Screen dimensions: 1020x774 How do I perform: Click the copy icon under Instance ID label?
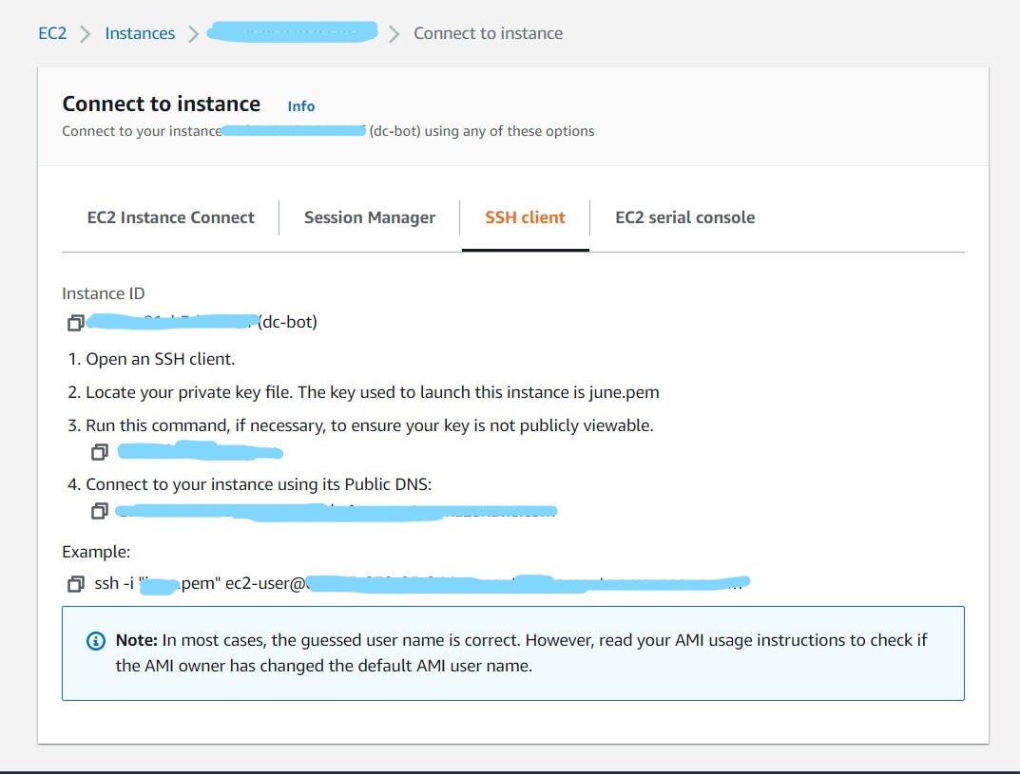coord(74,323)
